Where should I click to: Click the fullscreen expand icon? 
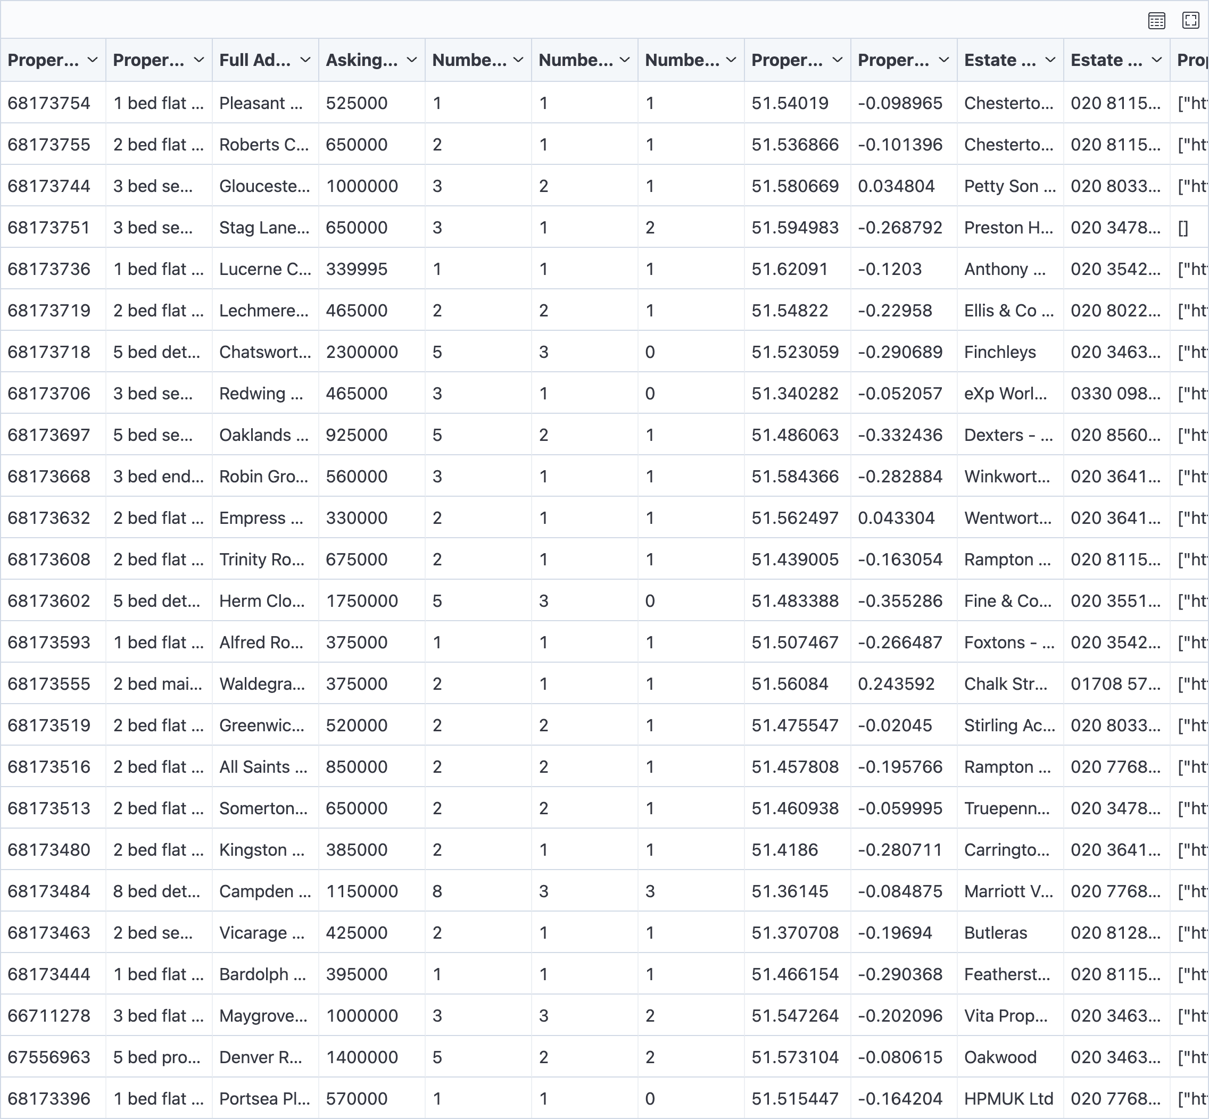point(1190,21)
